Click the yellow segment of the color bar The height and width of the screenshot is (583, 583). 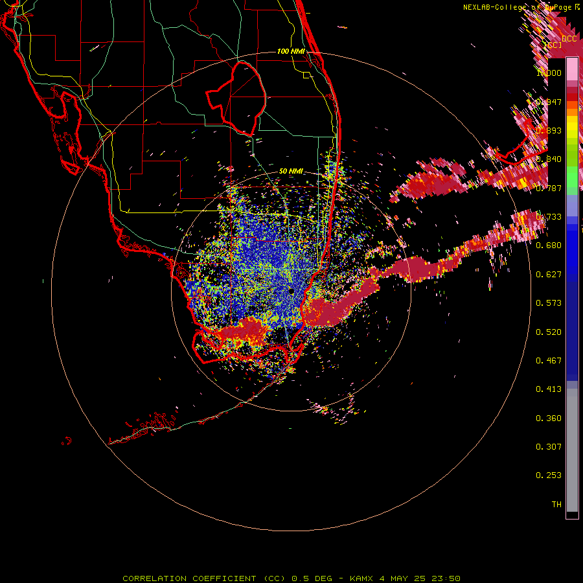tap(572, 128)
